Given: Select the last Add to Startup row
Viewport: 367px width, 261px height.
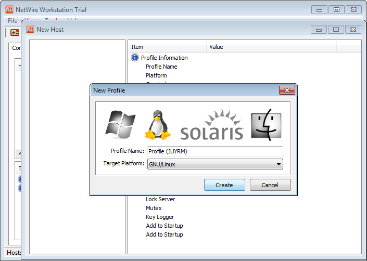Looking at the screenshot, I should point(164,234).
